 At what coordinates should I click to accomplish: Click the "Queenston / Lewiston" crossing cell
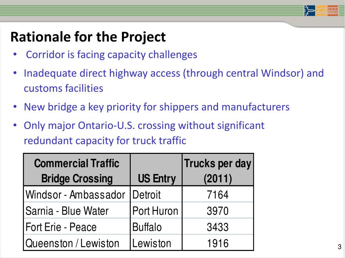[72, 243]
